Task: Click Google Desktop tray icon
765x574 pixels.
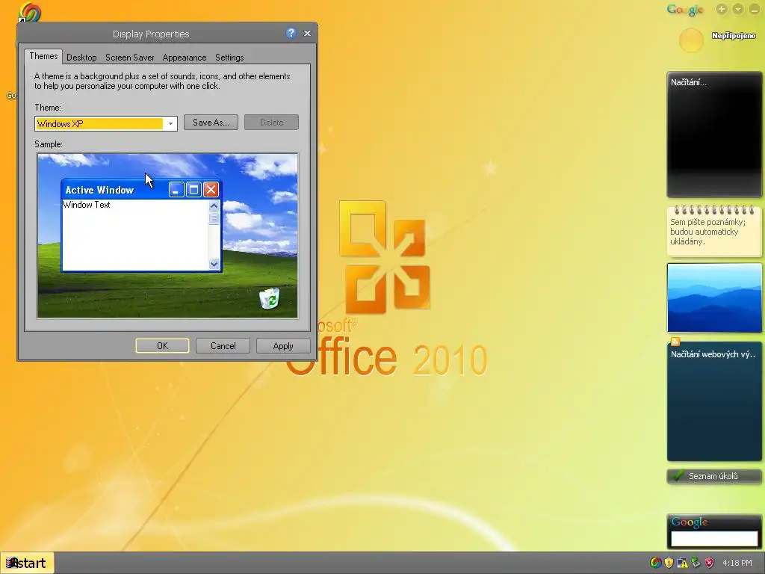Action: tap(656, 563)
